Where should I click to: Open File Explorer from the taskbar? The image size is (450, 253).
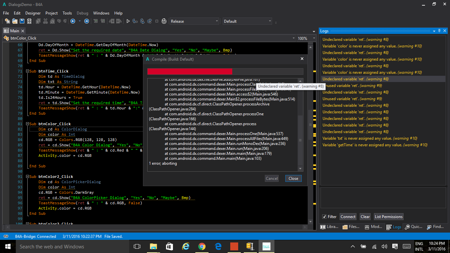click(154, 246)
